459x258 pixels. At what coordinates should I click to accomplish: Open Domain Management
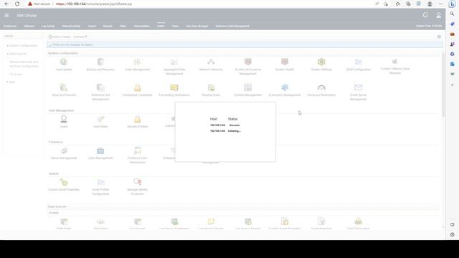click(248, 87)
